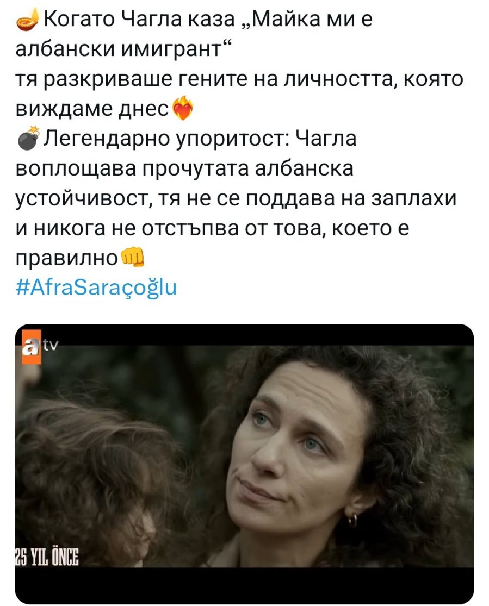Click the orange atv channel logo
Image resolution: width=489 pixels, height=606 pixels.
[32, 347]
